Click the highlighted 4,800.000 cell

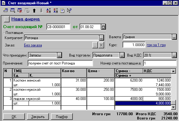tap(143, 103)
